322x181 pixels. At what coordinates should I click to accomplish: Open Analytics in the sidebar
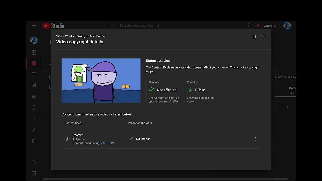click(34, 74)
